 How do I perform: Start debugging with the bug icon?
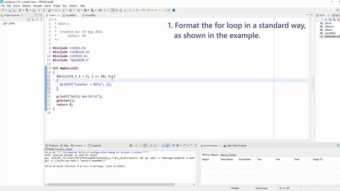pyautogui.click(x=79, y=10)
